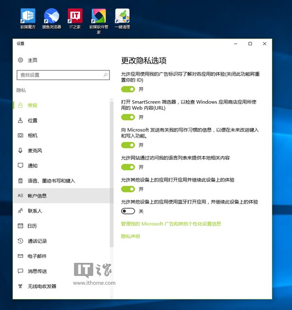Image resolution: width=292 pixels, height=310 pixels.
Task: Click the location pin icon for 位置
Action: point(20,120)
